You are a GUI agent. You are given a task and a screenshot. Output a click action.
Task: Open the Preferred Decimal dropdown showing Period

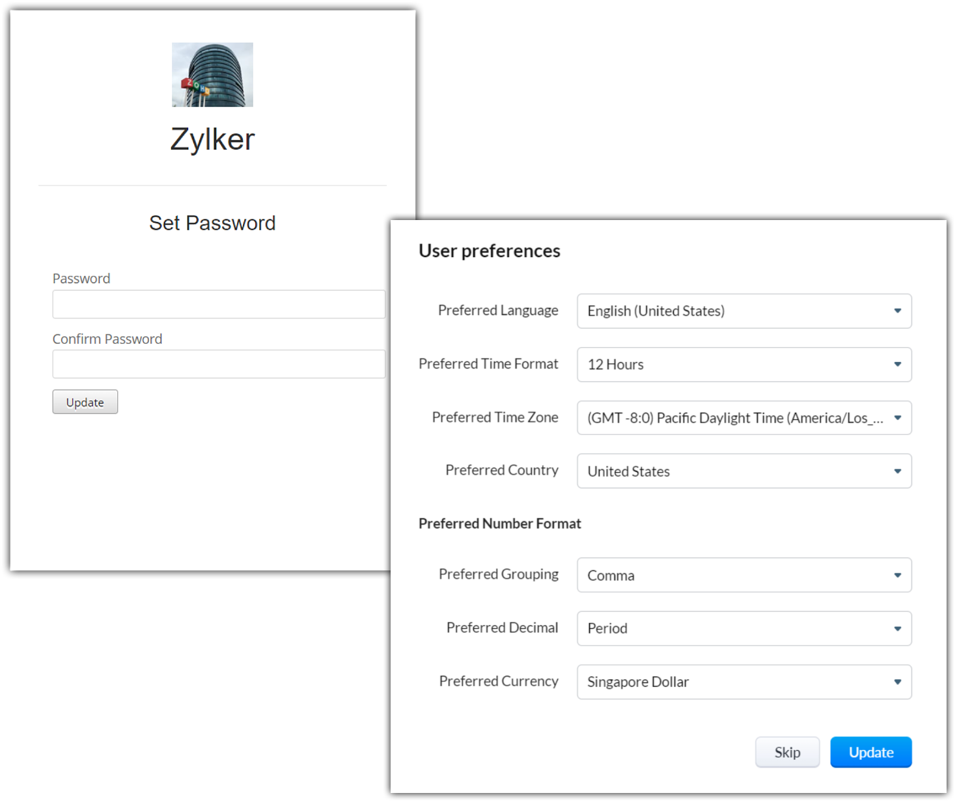tap(744, 628)
